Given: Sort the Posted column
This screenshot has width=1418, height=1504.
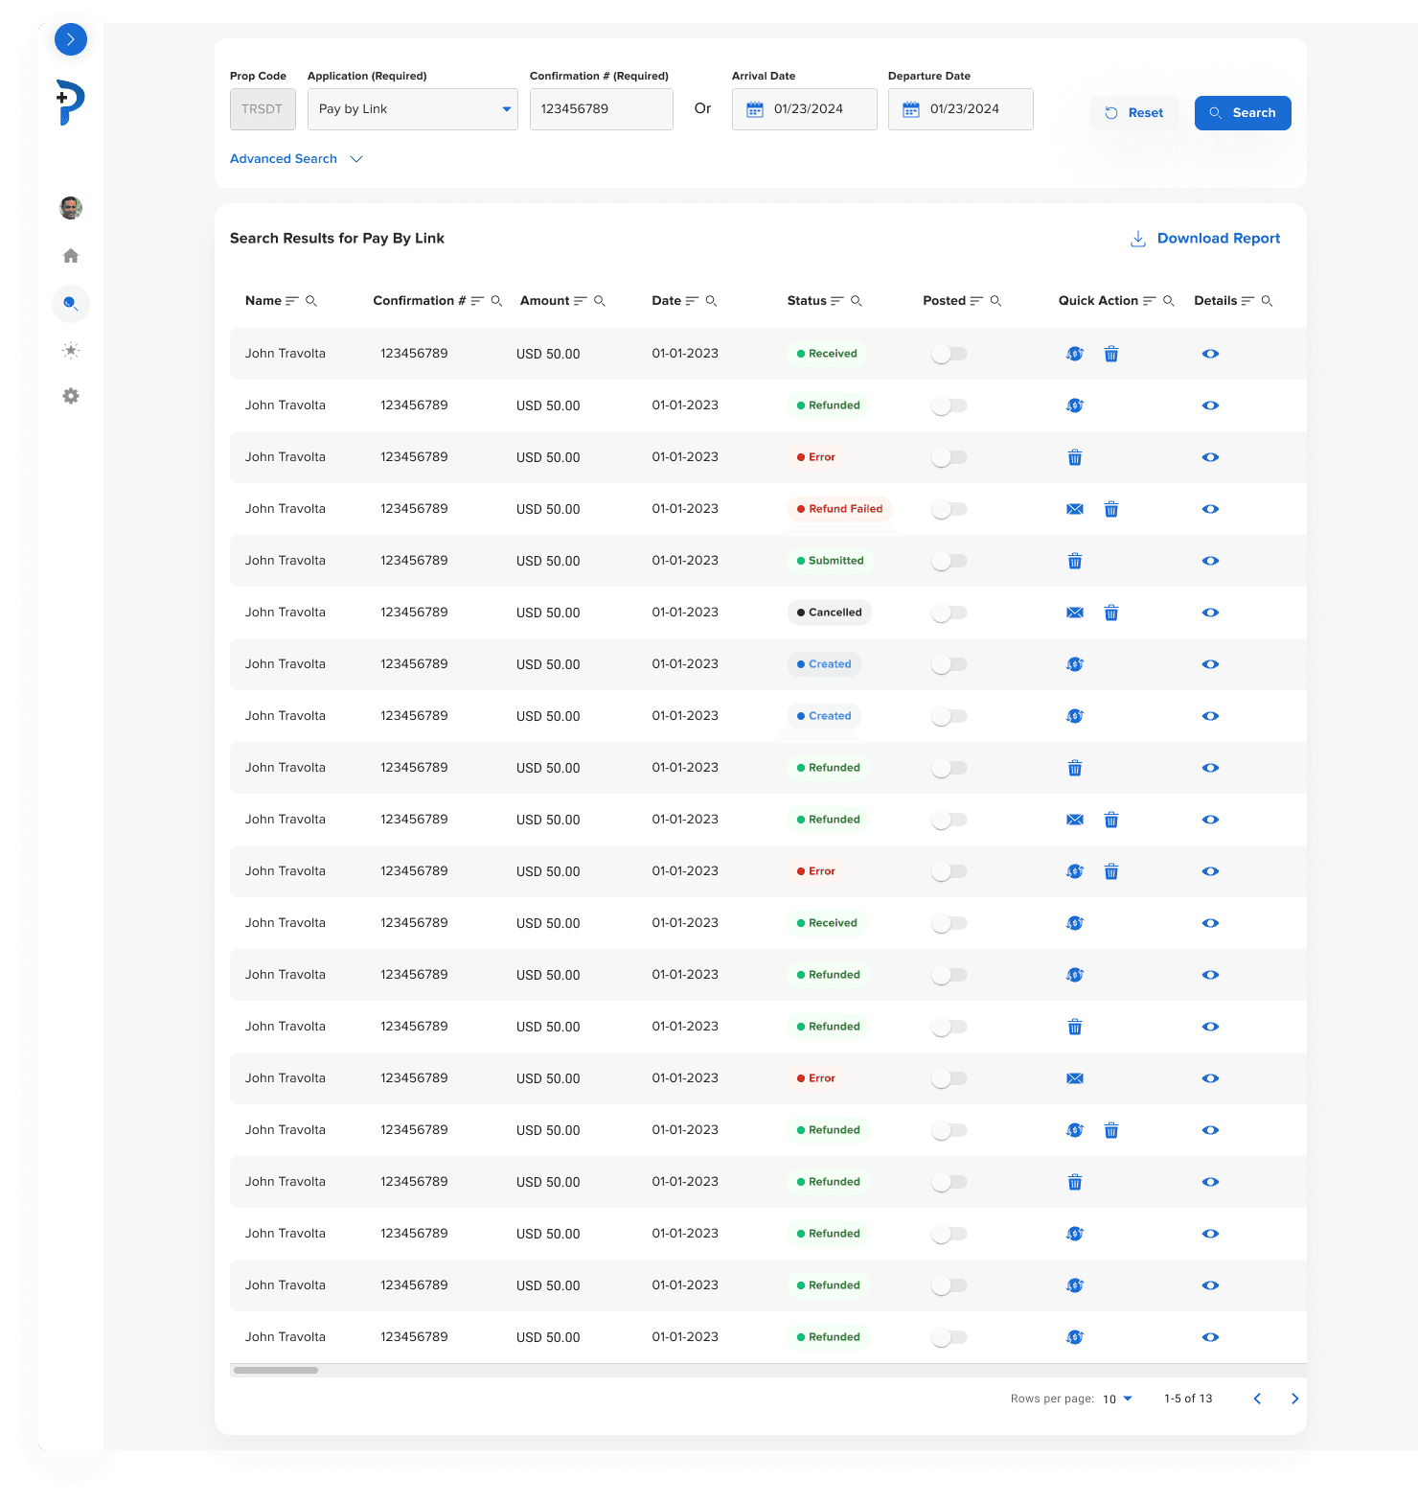Looking at the screenshot, I should [976, 301].
